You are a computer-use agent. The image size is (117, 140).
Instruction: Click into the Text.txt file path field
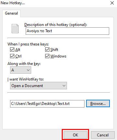tap(47, 104)
